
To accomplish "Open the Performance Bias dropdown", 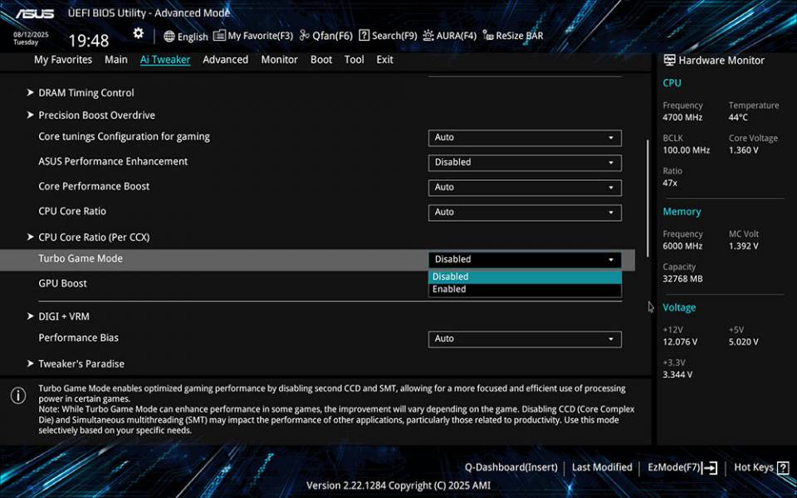I will (525, 339).
